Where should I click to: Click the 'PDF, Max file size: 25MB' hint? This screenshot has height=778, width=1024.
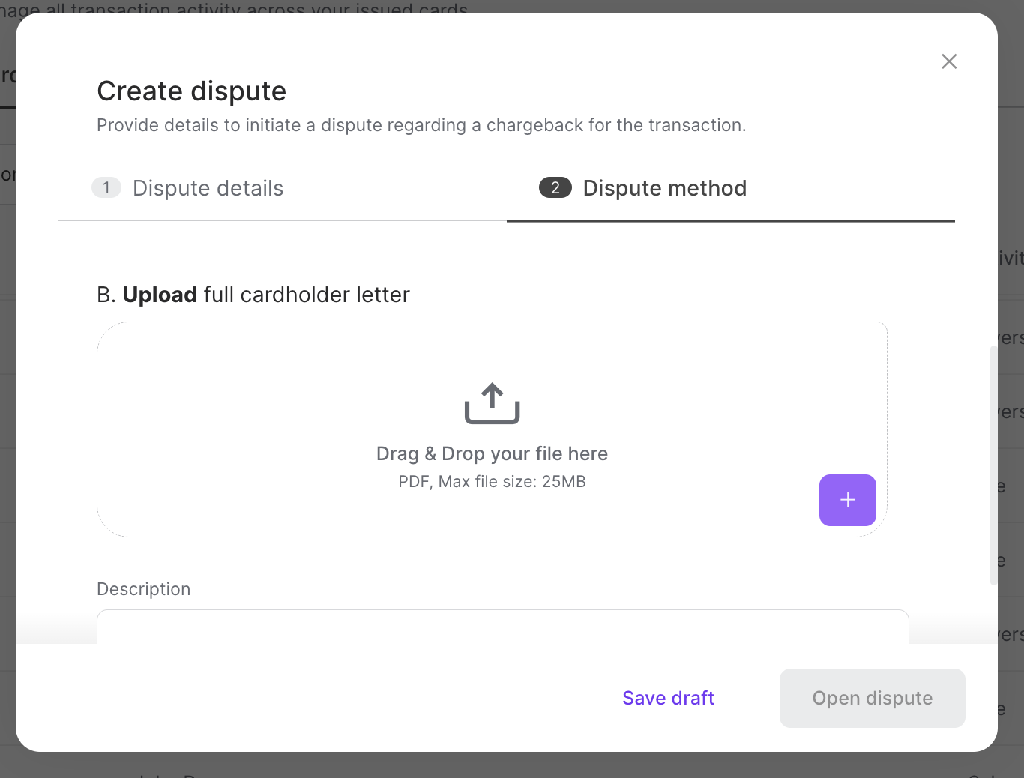(492, 481)
